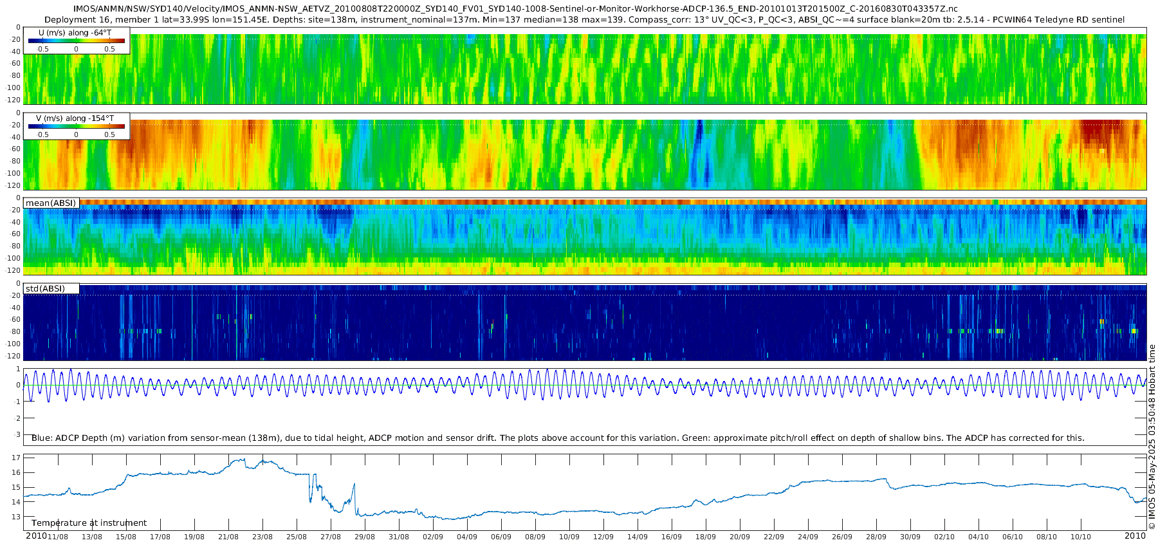Click the 'U (m/s) along -64°T' legend title
1158x547 pixels.
[x=75, y=32]
